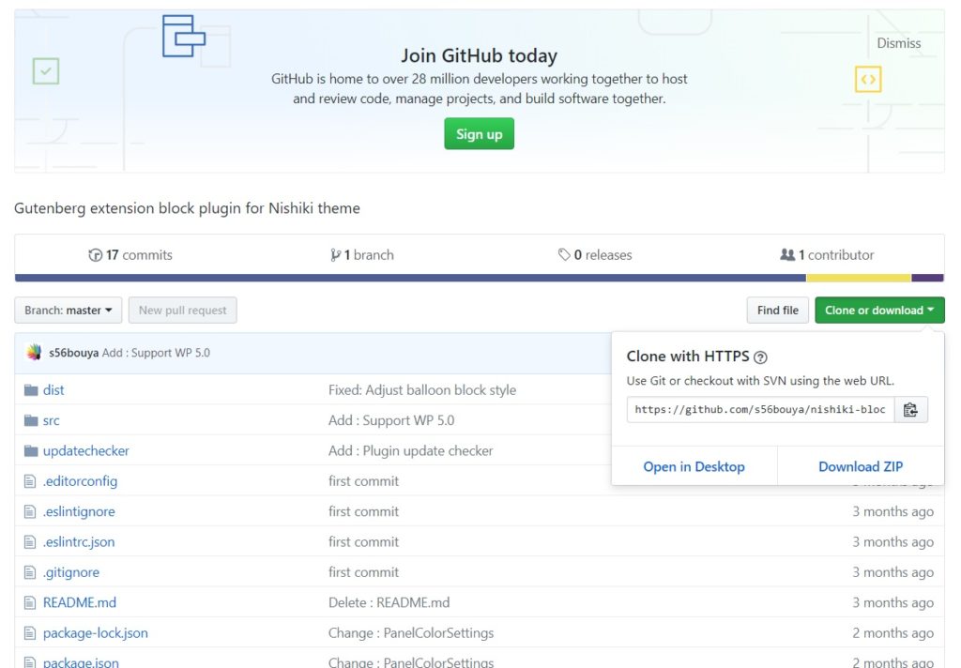Click 'Join GitHub today' heading
The width and height of the screenshot is (961, 668).
point(480,55)
